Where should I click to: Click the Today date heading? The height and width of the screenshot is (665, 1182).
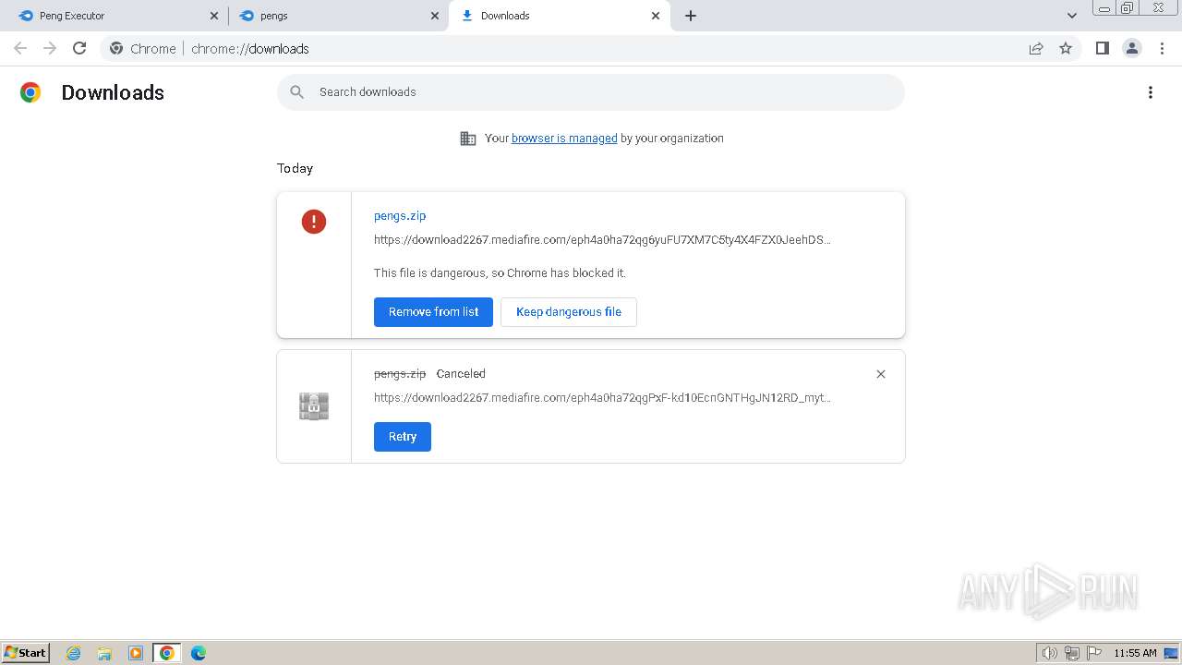pyautogui.click(x=295, y=168)
